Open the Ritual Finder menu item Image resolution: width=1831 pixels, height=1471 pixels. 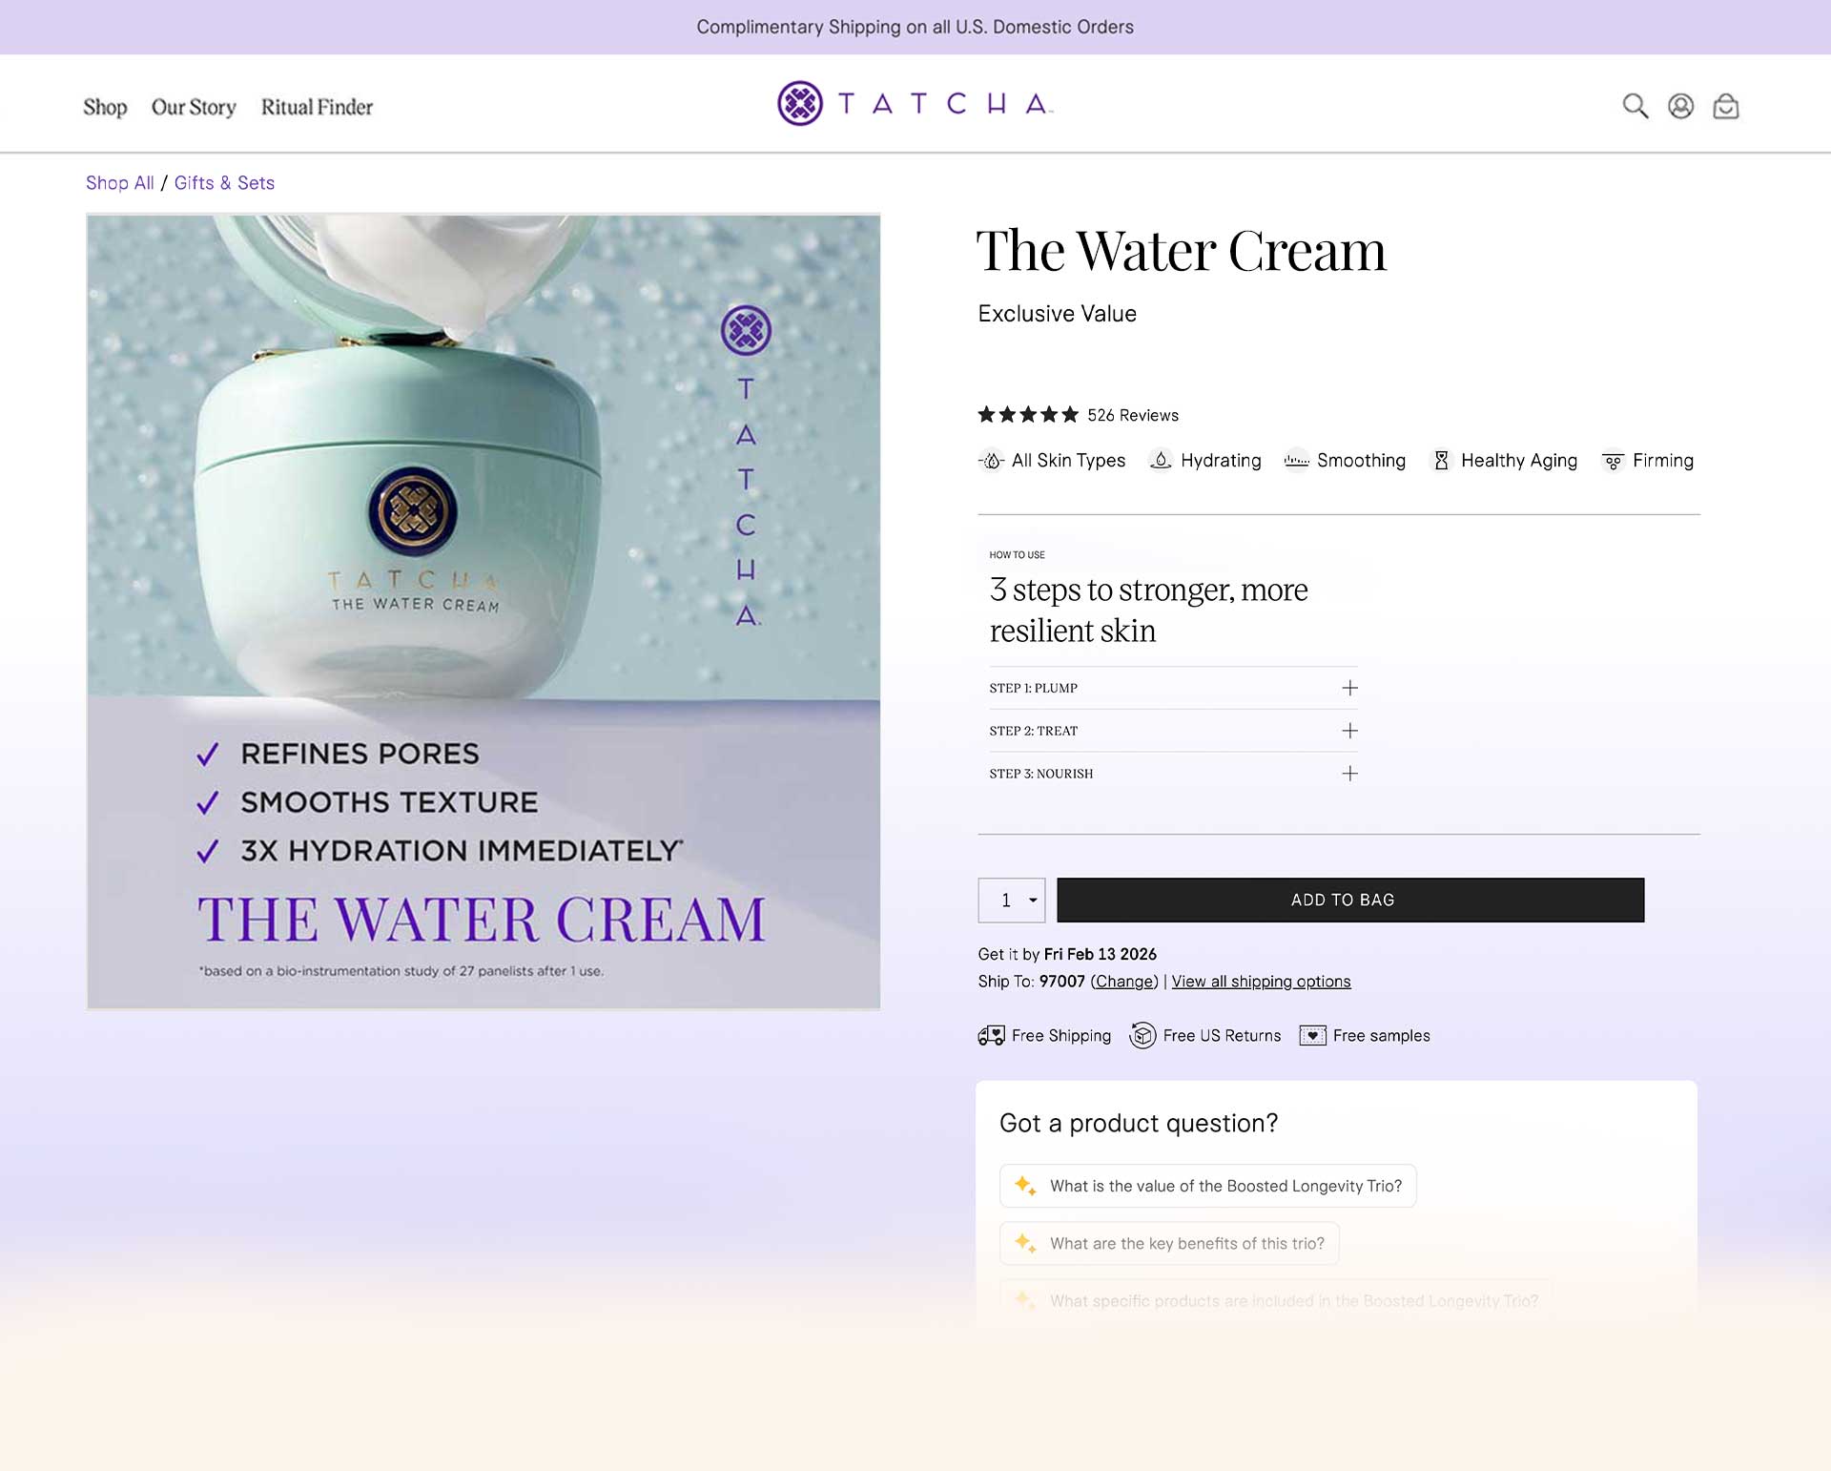point(317,107)
